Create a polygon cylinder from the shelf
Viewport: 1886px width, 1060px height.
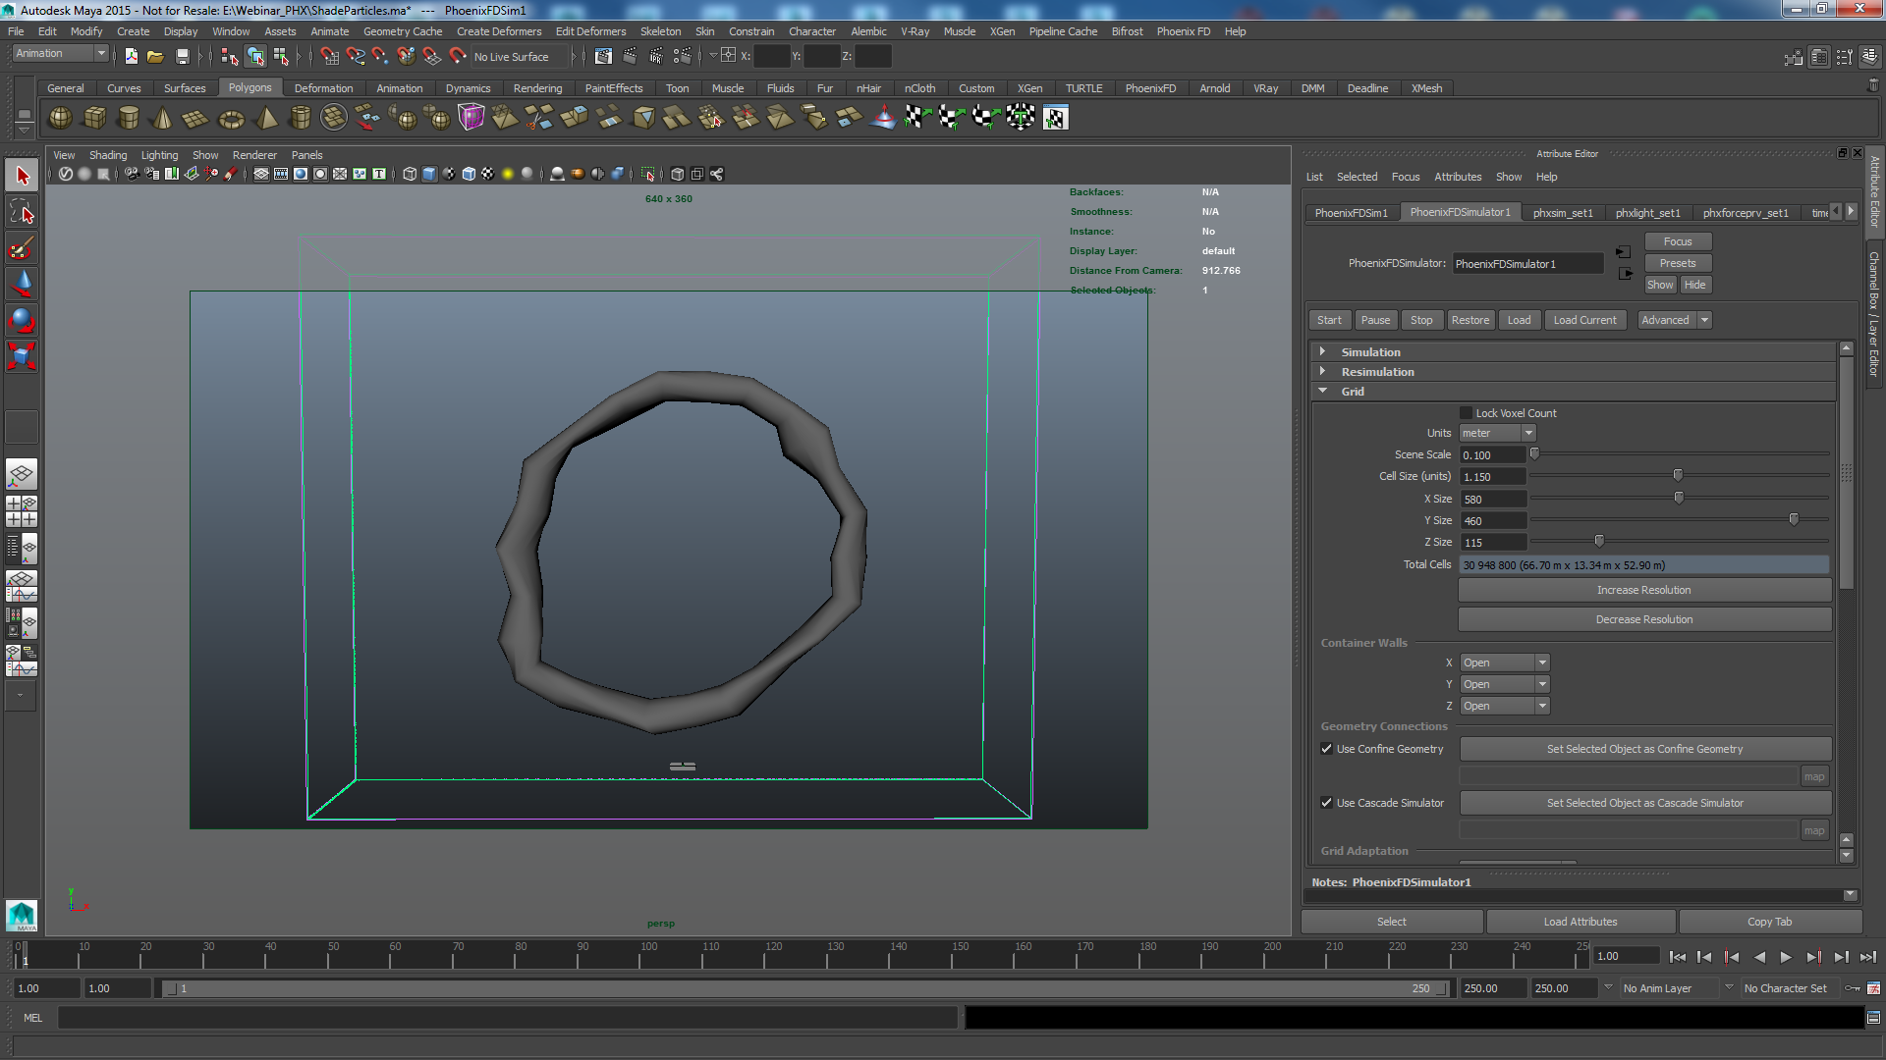[x=129, y=119]
